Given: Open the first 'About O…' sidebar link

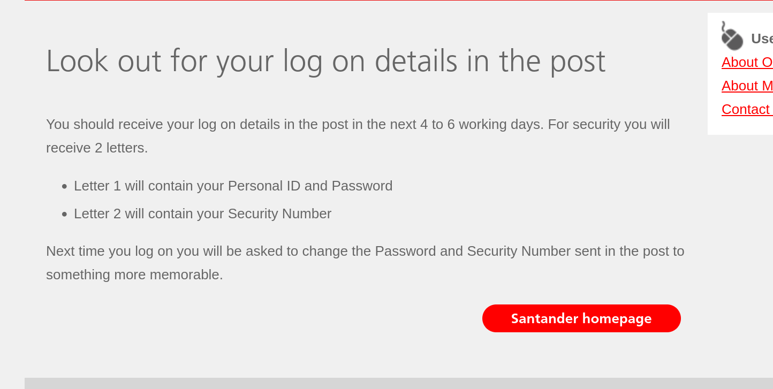Looking at the screenshot, I should tap(747, 62).
